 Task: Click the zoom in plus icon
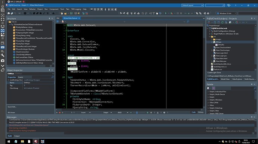[147, 113]
